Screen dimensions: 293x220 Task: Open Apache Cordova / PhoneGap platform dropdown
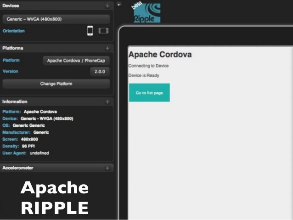[76, 61]
